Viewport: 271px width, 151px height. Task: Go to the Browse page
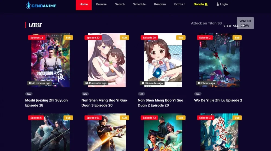coord(101,4)
